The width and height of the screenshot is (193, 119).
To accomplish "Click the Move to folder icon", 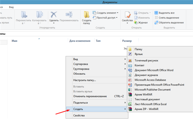I will (24, 15).
